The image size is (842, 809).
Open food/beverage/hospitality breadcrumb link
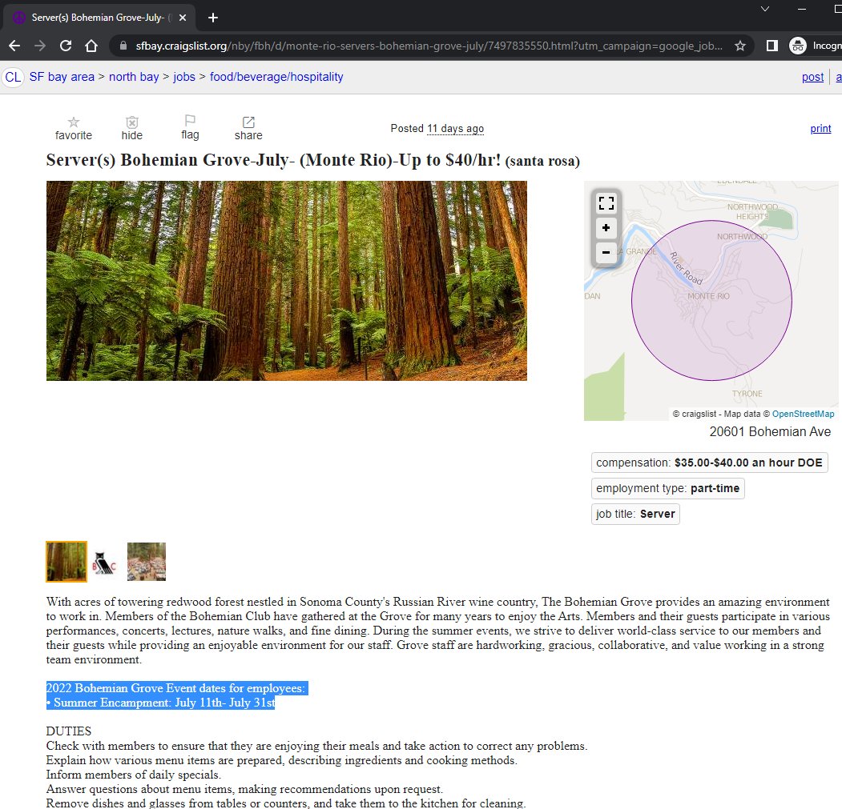[276, 78]
